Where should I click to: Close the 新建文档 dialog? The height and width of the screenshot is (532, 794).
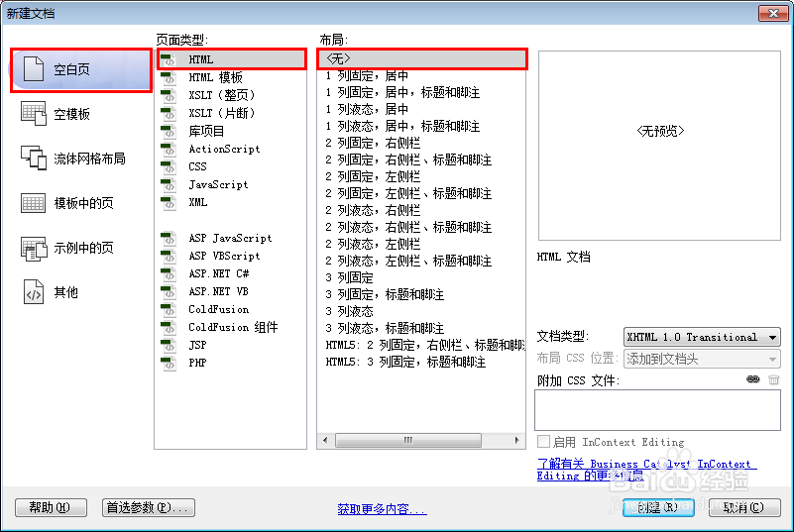(x=773, y=13)
